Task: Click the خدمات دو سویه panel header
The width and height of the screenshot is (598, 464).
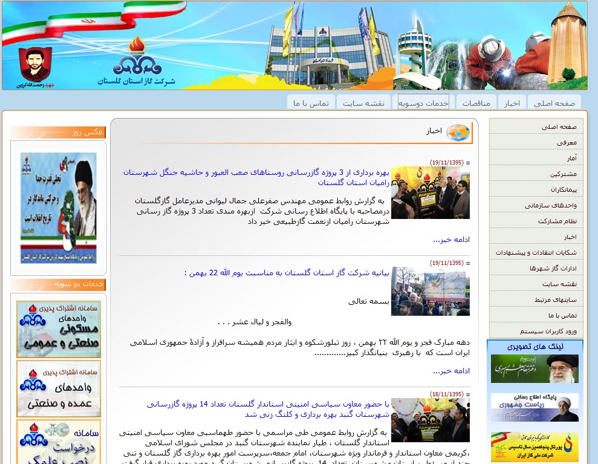Action: (x=58, y=284)
